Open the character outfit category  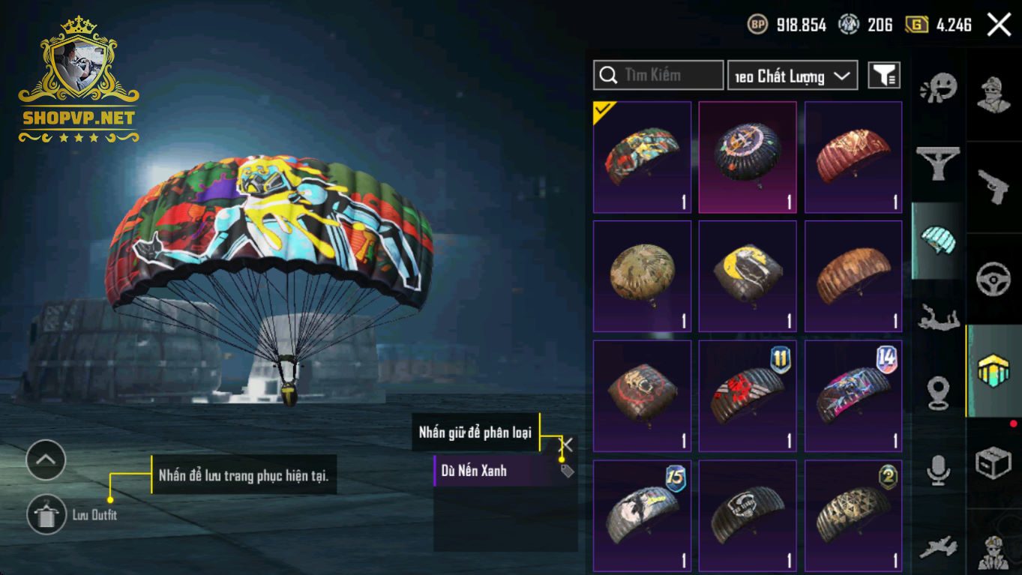tap(994, 94)
